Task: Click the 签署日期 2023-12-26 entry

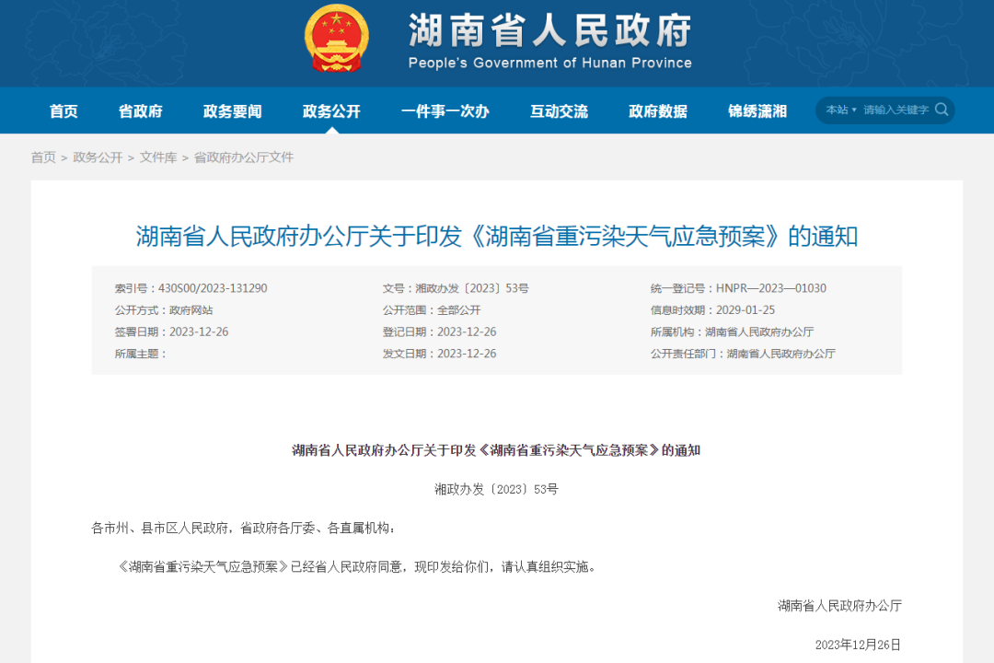Action: [x=171, y=331]
